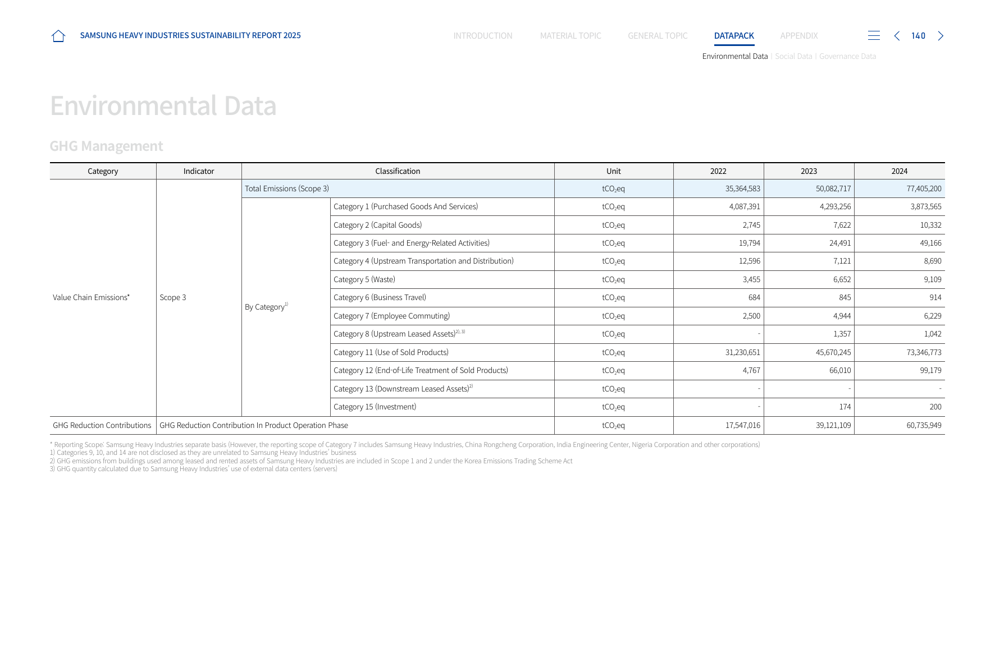The width and height of the screenshot is (995, 663).
Task: Open the hamburger menu icon
Action: (874, 36)
